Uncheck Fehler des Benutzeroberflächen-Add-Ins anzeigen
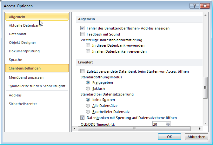The height and width of the screenshot is (145, 213). (83, 28)
